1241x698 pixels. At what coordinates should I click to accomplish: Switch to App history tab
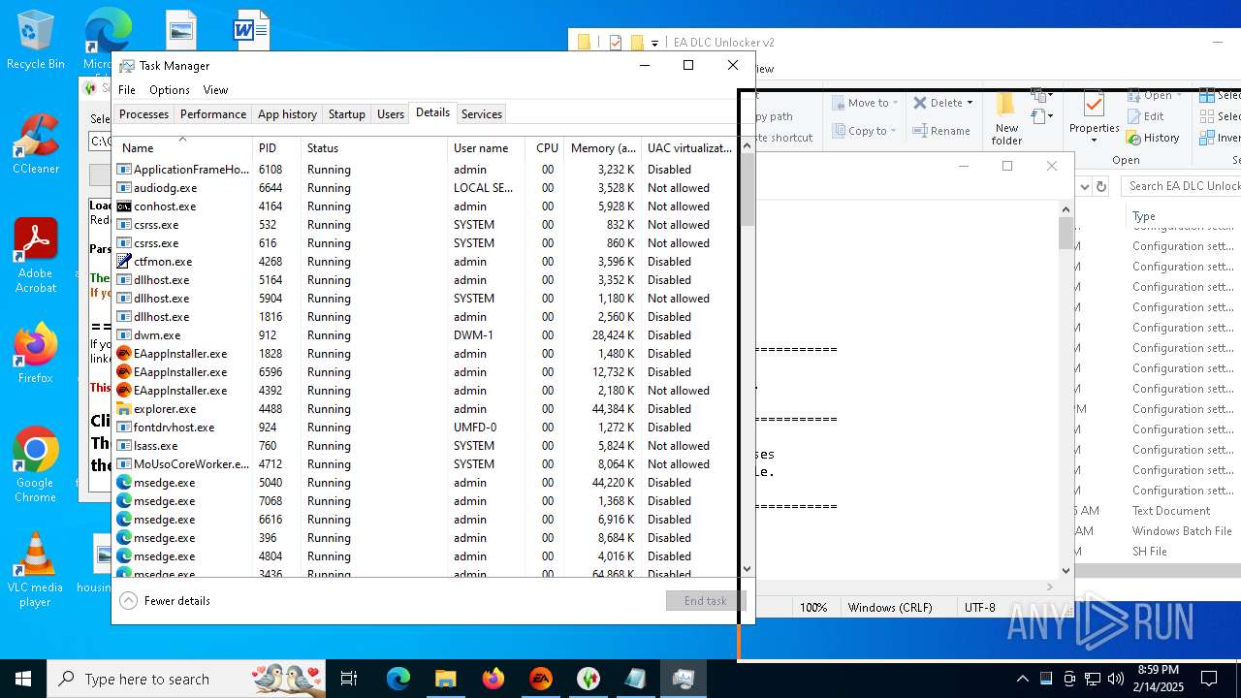pos(287,114)
